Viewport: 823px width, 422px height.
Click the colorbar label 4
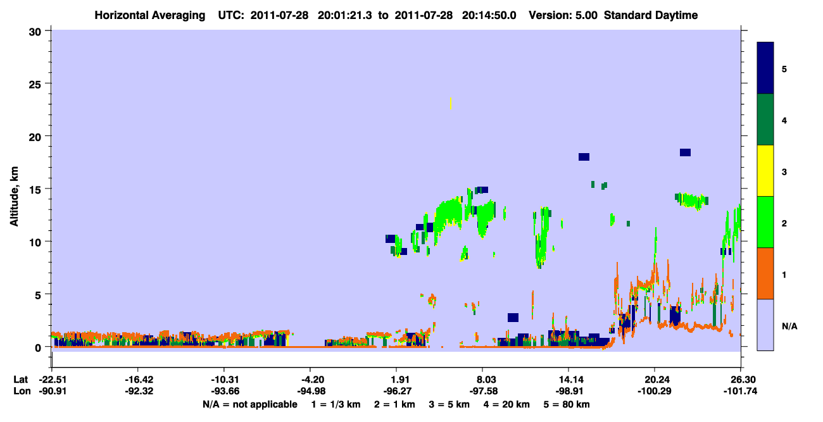[x=784, y=120]
